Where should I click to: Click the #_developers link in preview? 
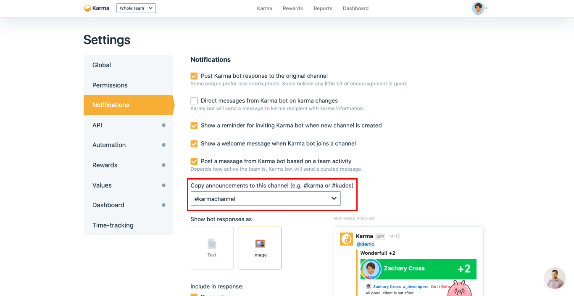[x=416, y=287]
